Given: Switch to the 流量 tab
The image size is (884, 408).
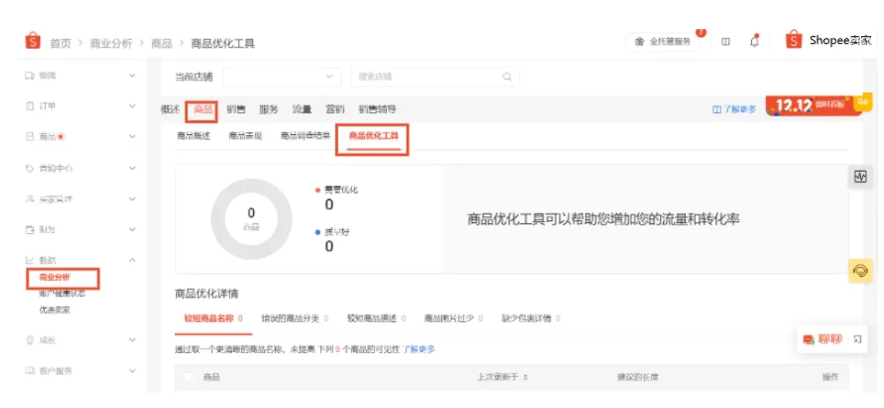Looking at the screenshot, I should tap(302, 110).
